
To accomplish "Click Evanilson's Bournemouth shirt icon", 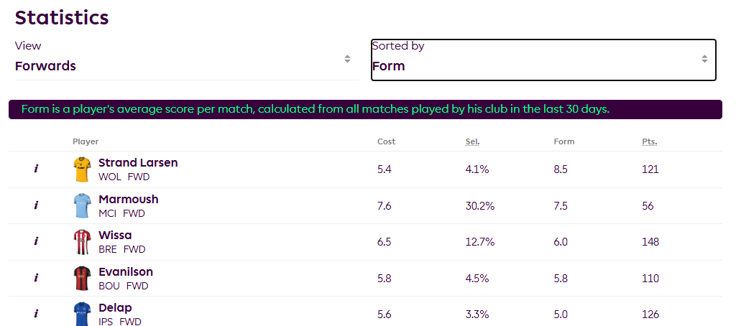I will point(82,278).
